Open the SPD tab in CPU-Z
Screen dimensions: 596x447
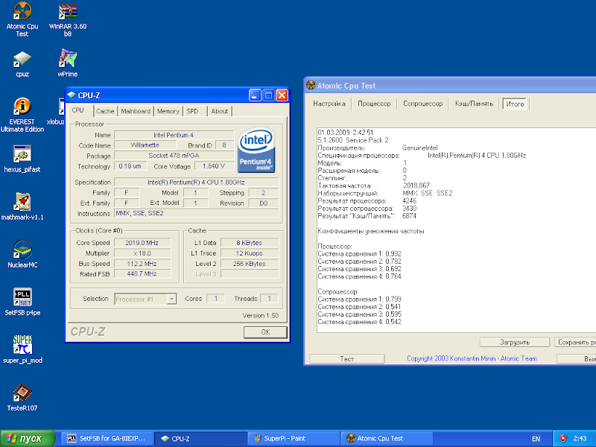[x=192, y=111]
